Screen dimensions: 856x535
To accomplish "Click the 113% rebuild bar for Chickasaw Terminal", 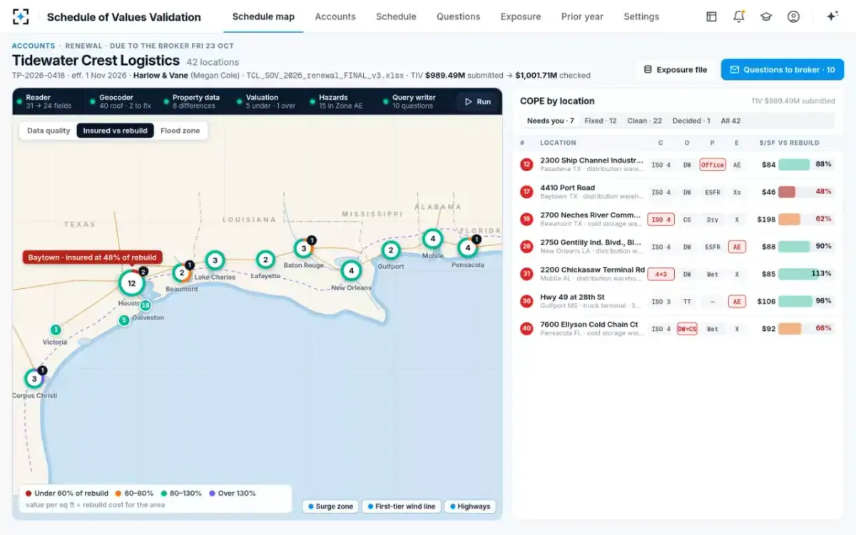I will click(x=805, y=274).
